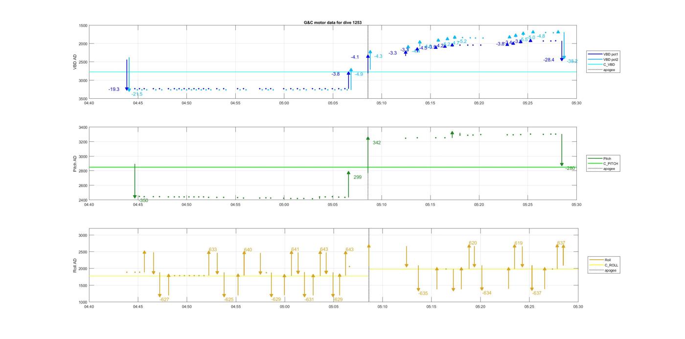Click the '342' pitch data label
The height and width of the screenshot is (339, 685).
tap(377, 143)
